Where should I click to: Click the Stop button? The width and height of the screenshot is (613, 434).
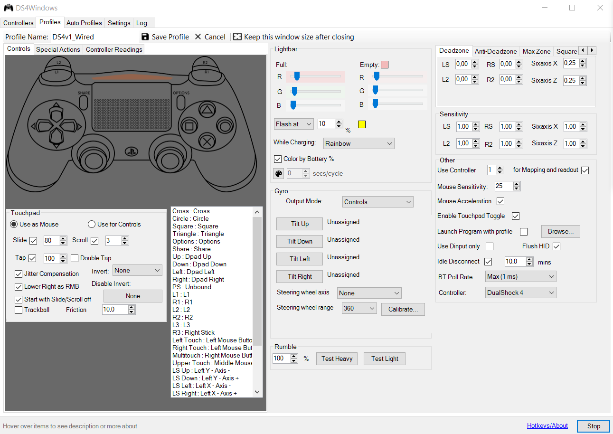594,426
